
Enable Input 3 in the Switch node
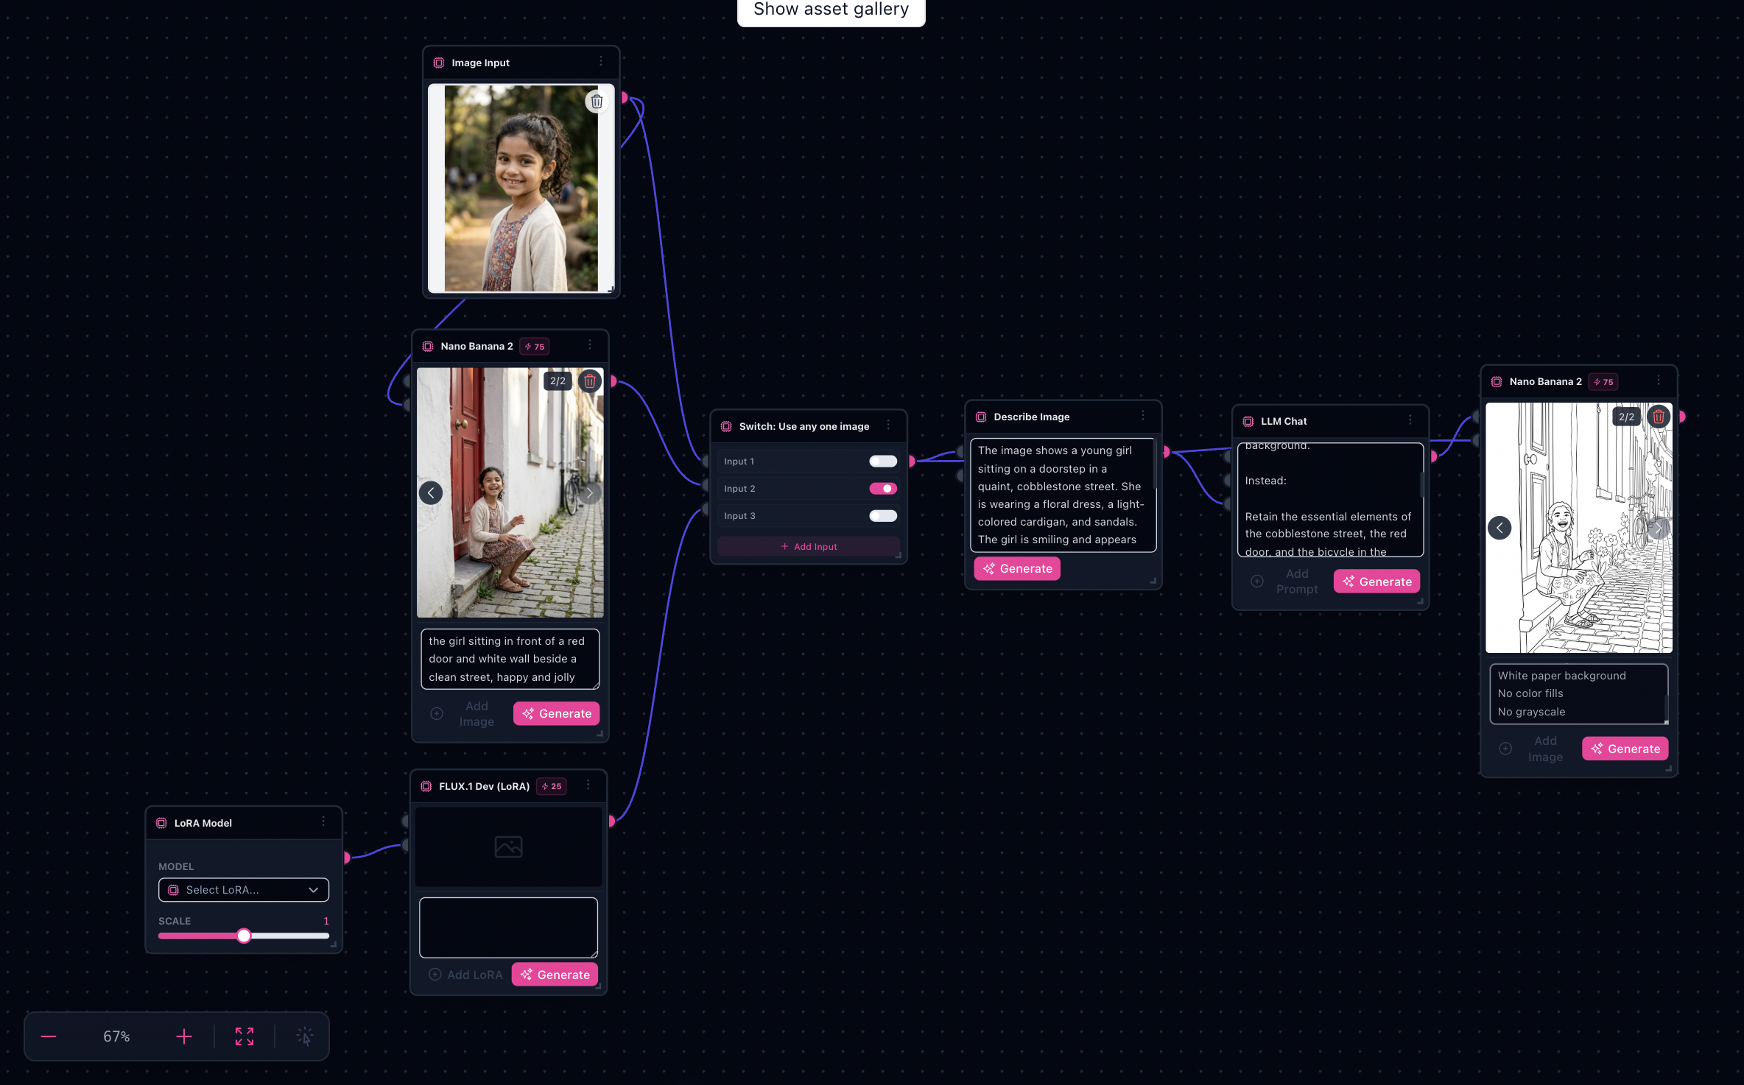(x=883, y=516)
